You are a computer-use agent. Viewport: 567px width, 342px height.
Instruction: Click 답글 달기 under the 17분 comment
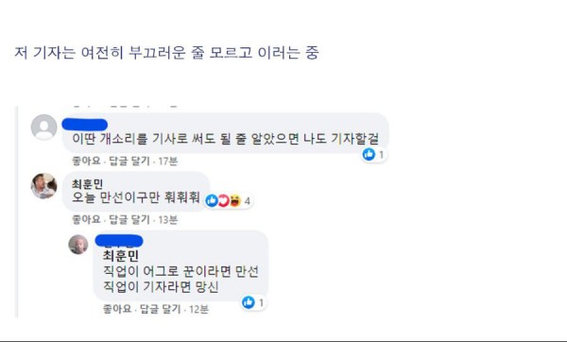pos(129,161)
